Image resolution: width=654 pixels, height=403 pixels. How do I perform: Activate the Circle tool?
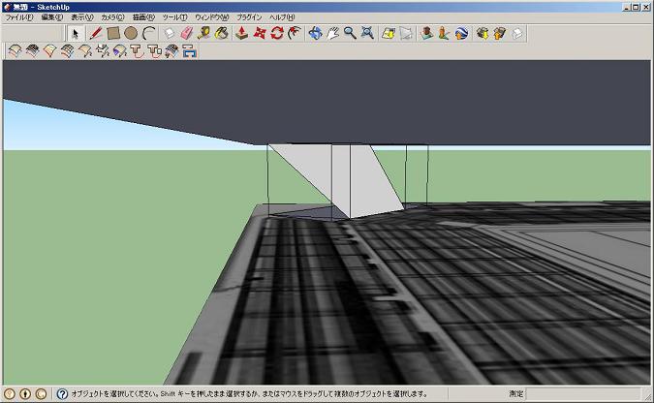click(x=130, y=34)
